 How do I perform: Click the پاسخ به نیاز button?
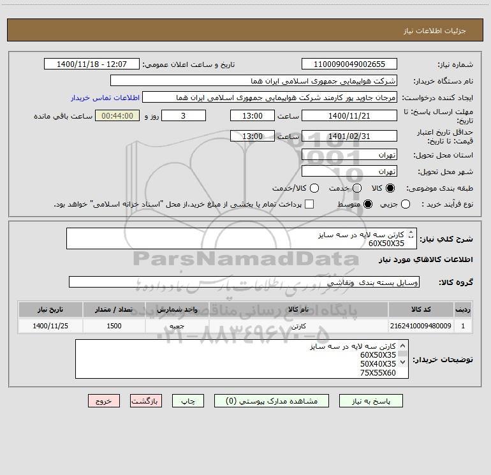tap(370, 401)
